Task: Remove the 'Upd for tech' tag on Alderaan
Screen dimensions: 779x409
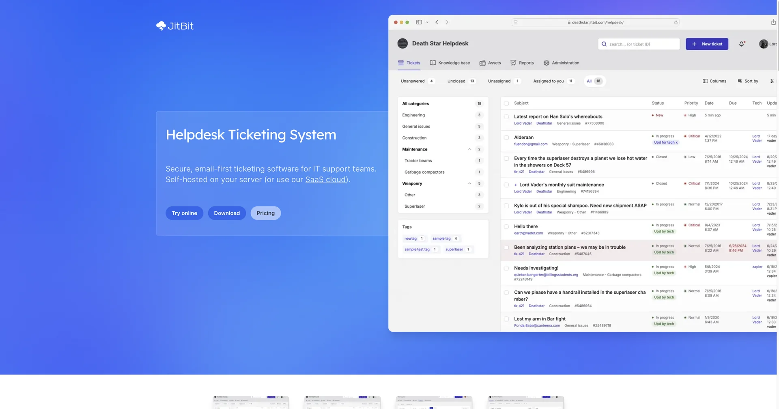Action: [x=676, y=142]
